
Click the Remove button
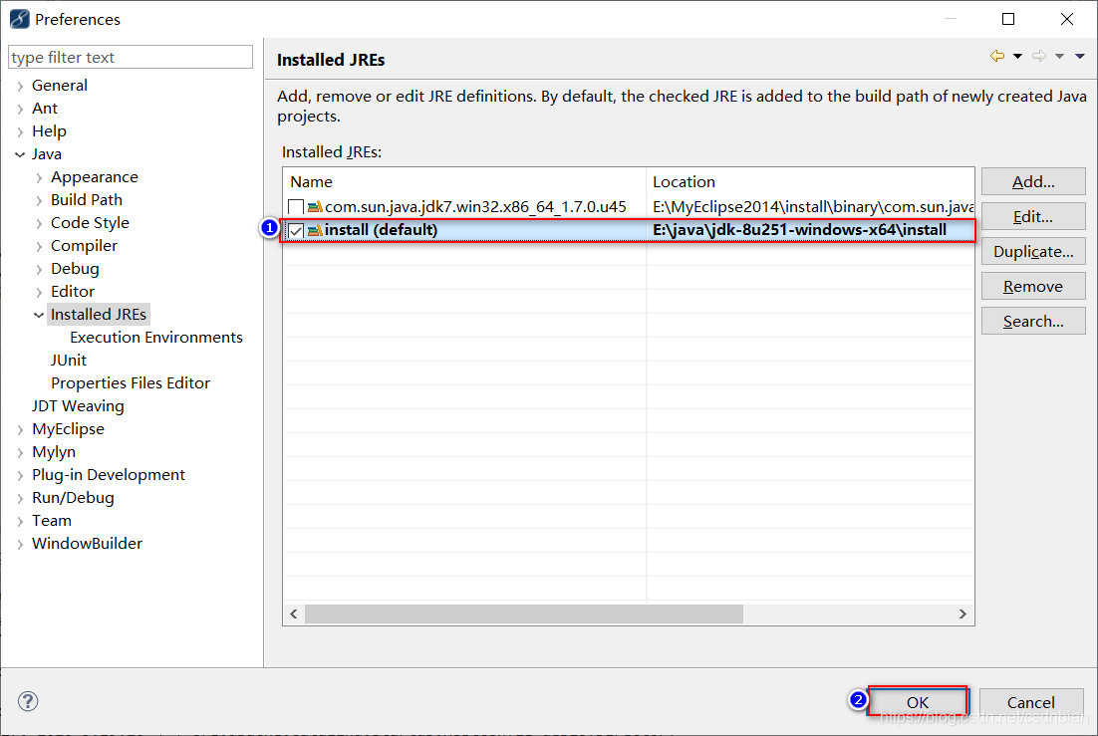1033,287
